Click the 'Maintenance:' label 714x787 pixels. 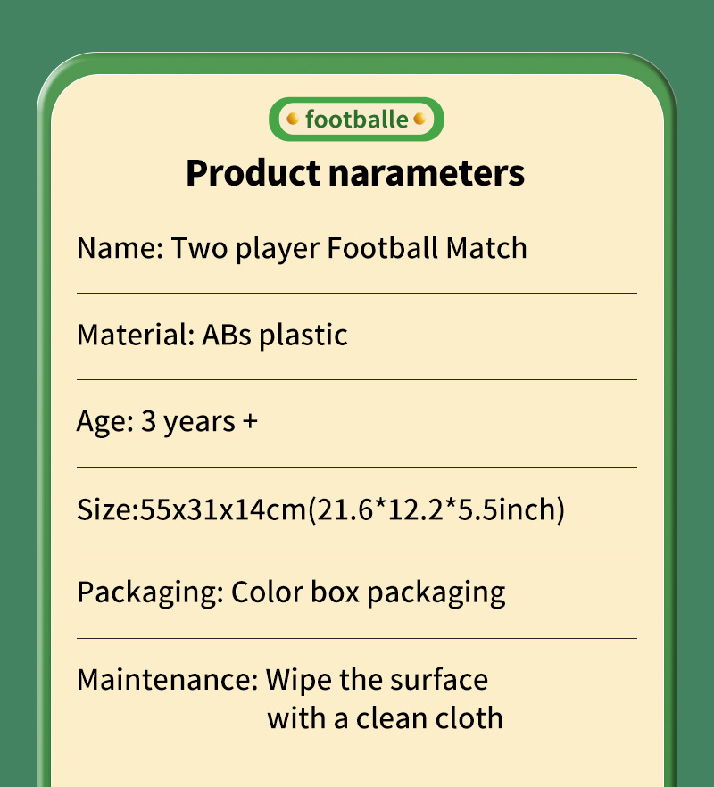tap(167, 680)
